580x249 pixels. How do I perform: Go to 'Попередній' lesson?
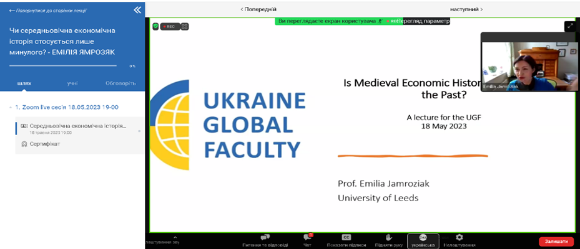(258, 9)
